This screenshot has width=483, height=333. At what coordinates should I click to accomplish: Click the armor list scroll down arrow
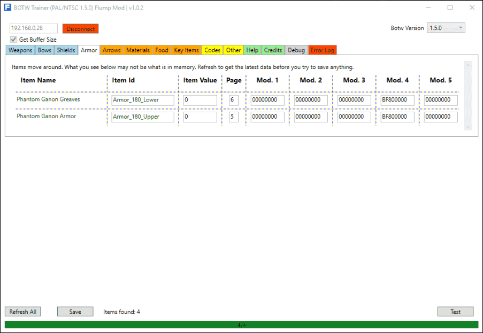click(x=468, y=127)
